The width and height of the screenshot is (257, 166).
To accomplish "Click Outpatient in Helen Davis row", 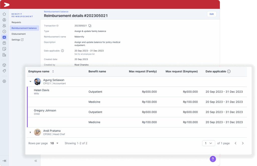I will click(x=95, y=92).
